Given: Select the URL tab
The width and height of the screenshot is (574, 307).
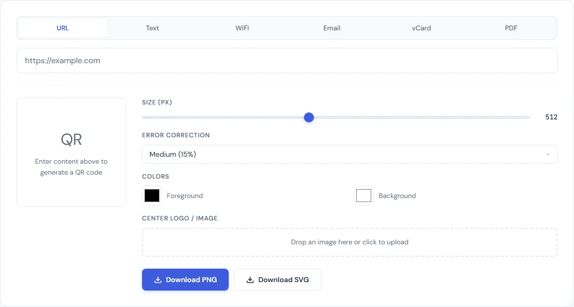Looking at the screenshot, I should pos(62,28).
